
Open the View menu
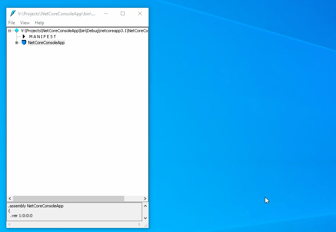[25, 23]
